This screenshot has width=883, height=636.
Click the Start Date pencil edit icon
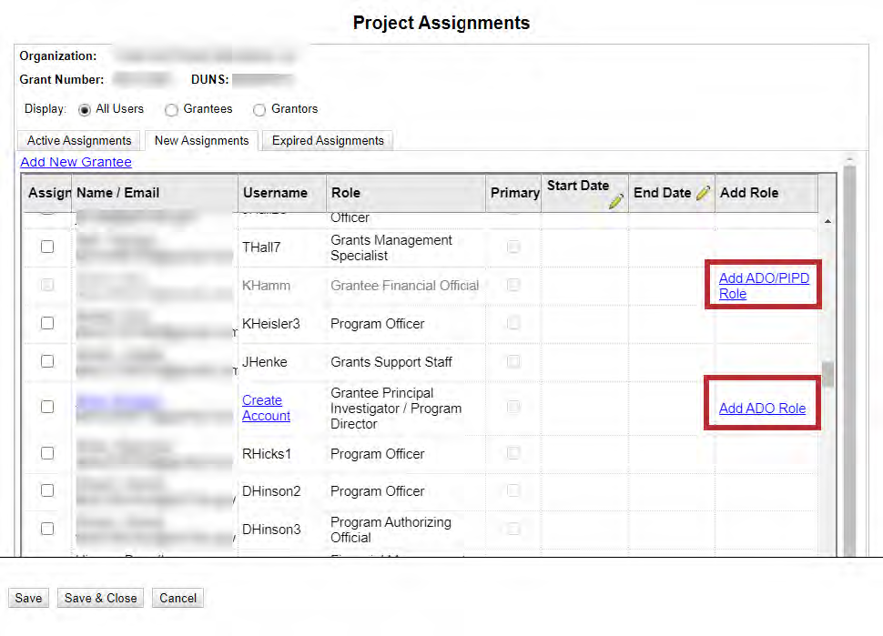click(616, 201)
